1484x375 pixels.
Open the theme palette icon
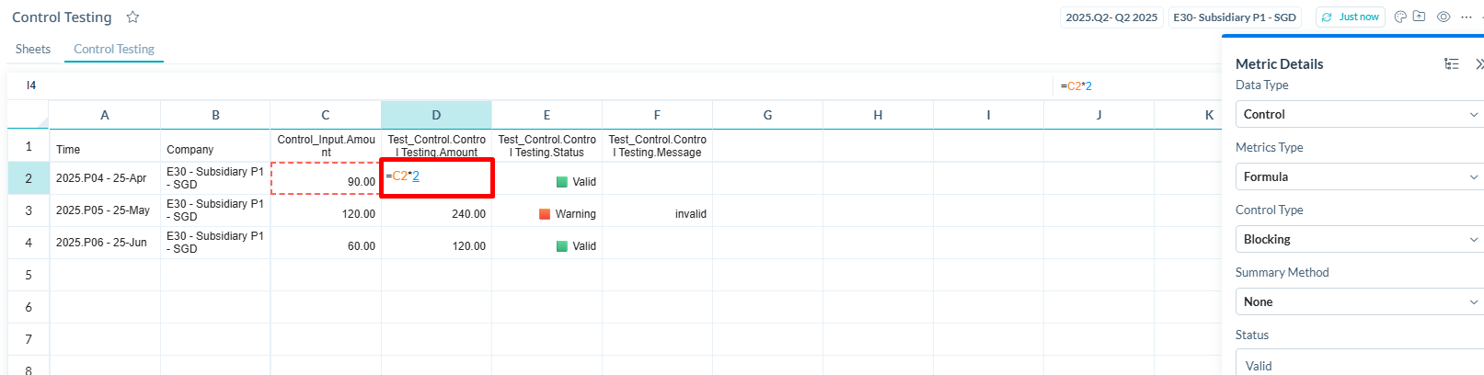(x=1400, y=17)
